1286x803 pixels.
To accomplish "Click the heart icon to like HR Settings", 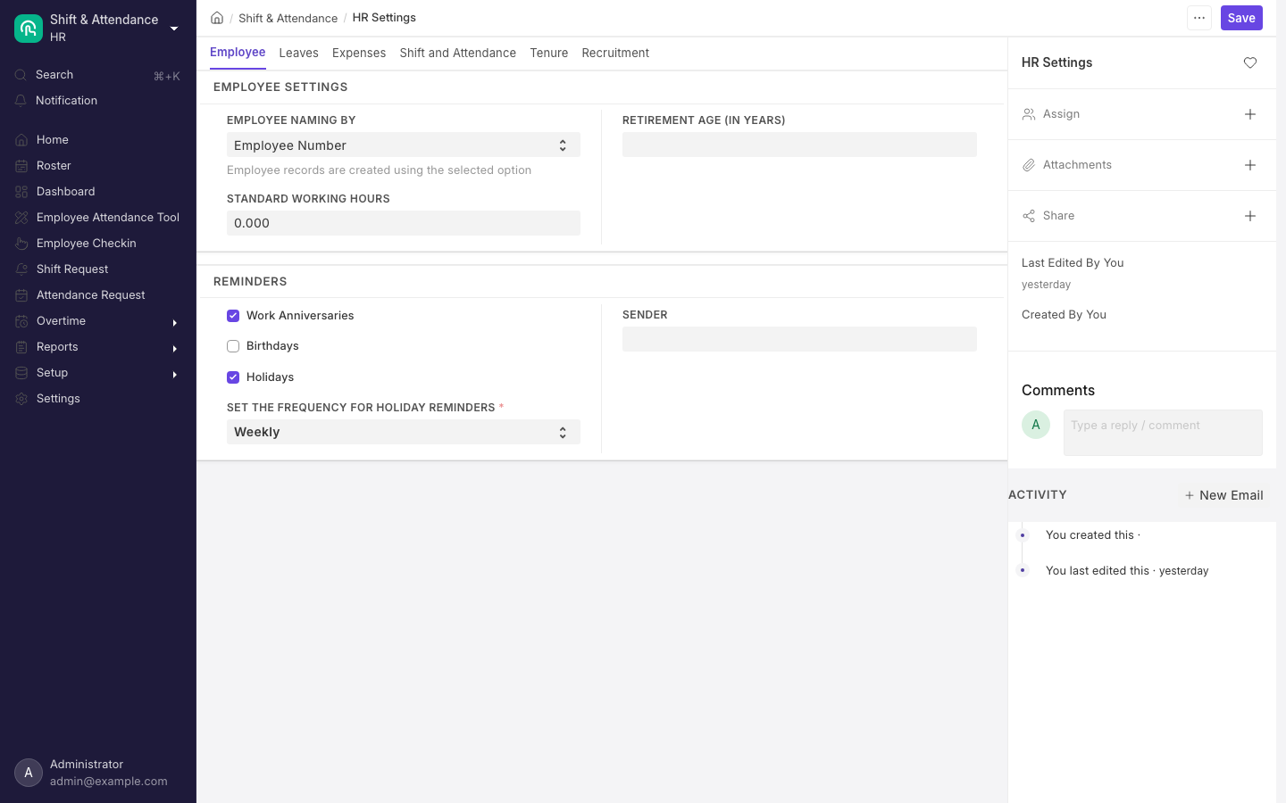I will pyautogui.click(x=1250, y=62).
